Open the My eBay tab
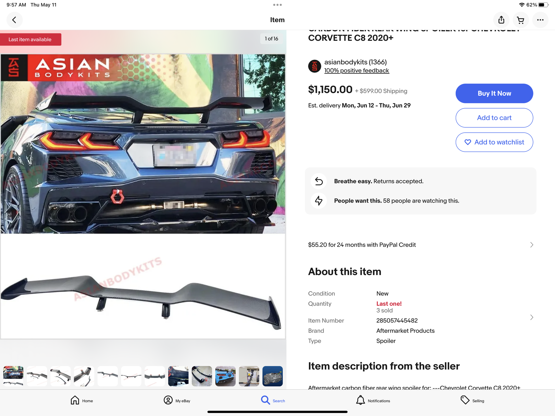The image size is (555, 416). (x=177, y=400)
